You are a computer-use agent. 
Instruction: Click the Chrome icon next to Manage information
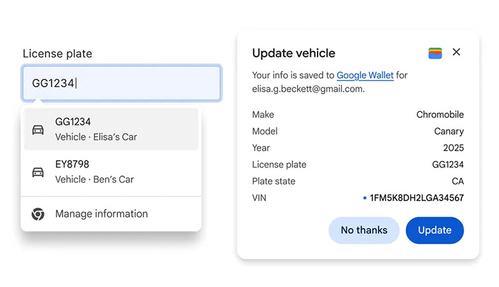click(38, 214)
